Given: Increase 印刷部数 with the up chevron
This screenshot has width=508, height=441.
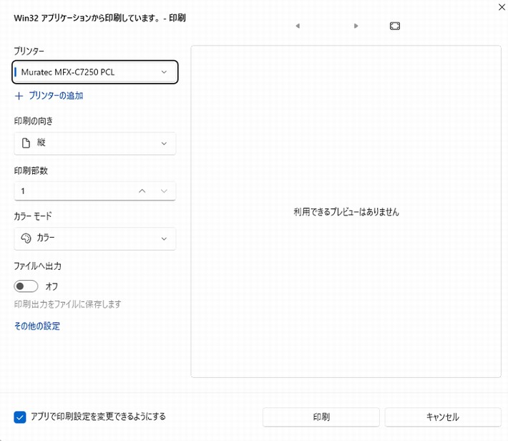Looking at the screenshot, I should [142, 191].
